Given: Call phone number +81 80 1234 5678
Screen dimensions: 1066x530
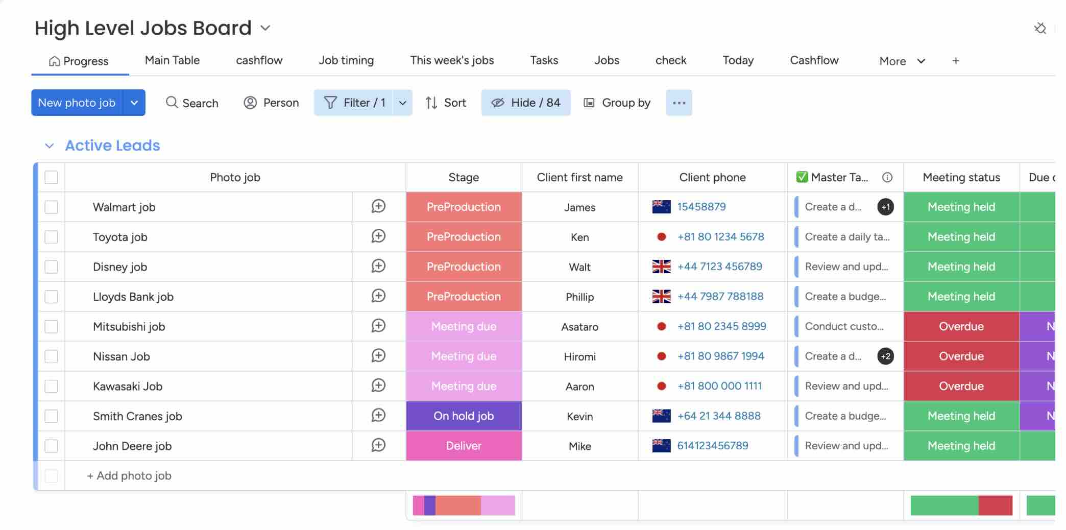Looking at the screenshot, I should 720,237.
